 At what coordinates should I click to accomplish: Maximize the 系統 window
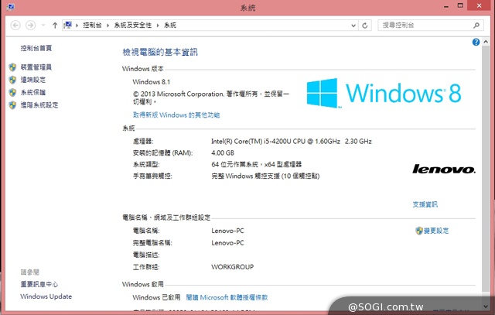pyautogui.click(x=460, y=5)
